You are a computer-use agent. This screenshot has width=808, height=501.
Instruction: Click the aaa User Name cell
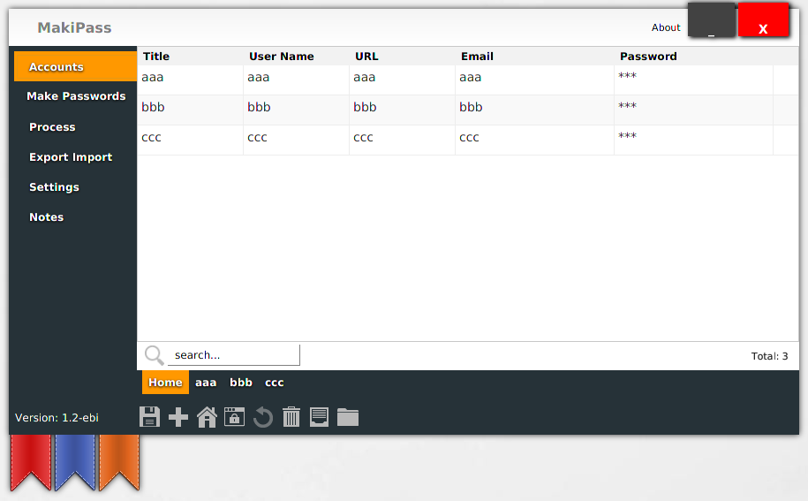coord(297,80)
